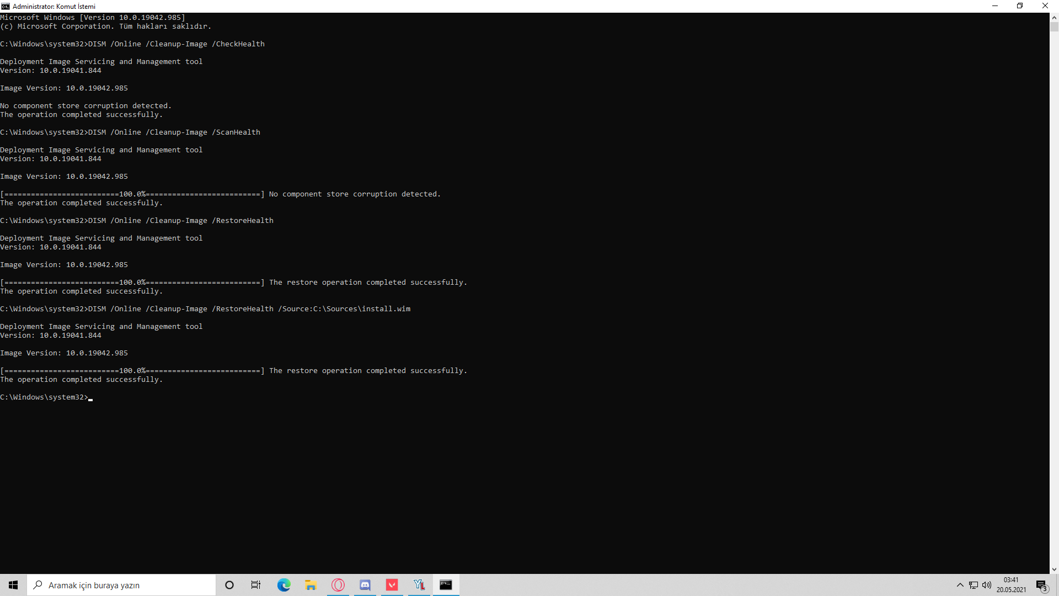Switch to Opera browser in taskbar
The image size is (1059, 596).
[x=338, y=585]
